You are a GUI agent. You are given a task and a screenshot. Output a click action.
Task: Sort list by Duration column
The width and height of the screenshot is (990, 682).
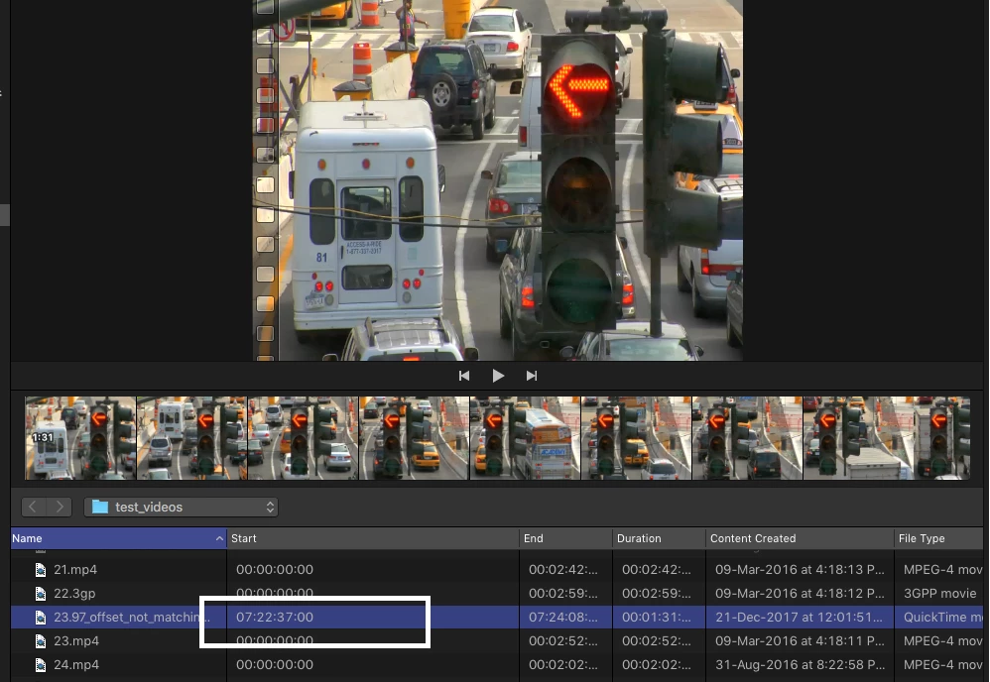point(659,538)
